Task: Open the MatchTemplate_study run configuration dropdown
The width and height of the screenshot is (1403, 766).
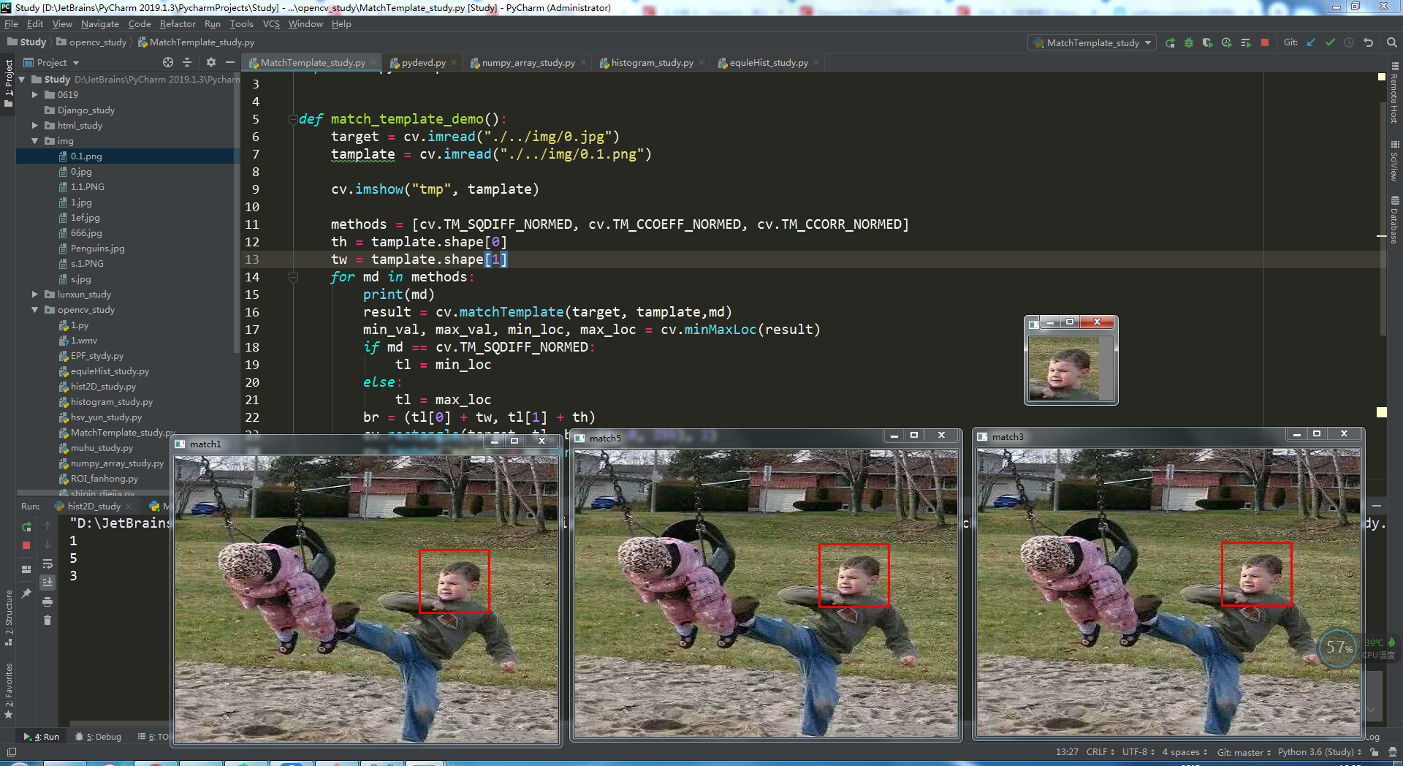Action: point(1092,42)
